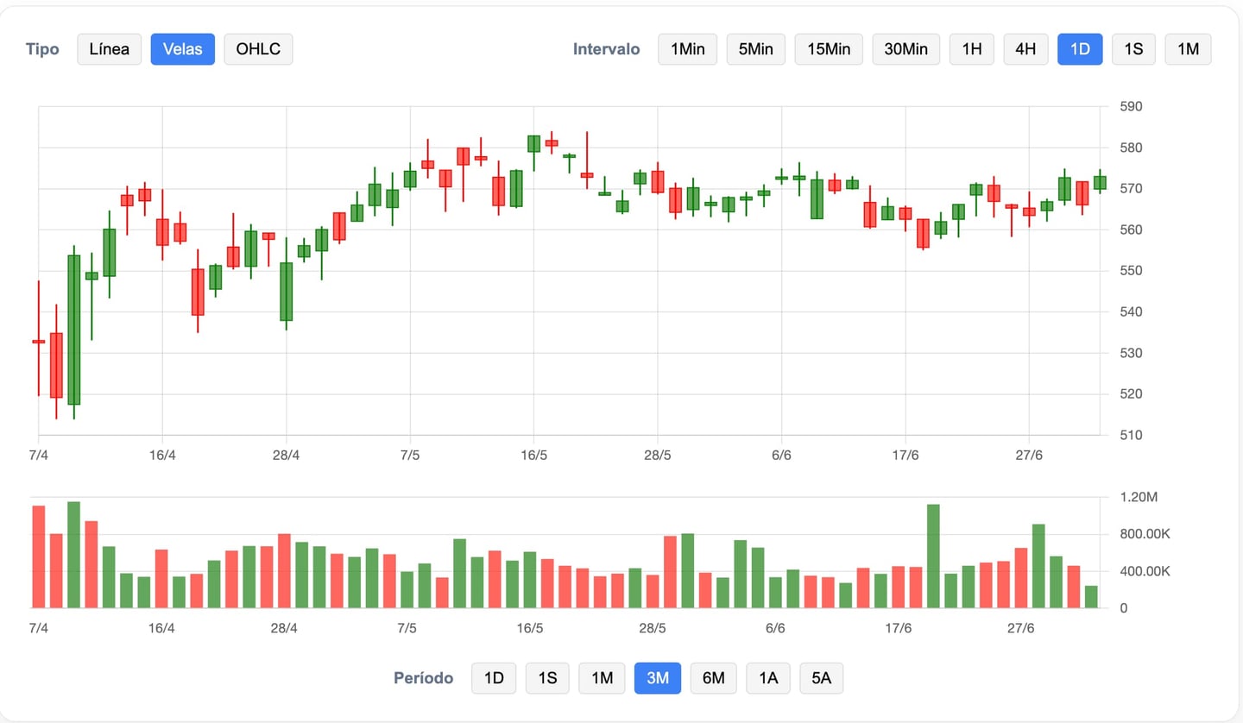Viewport: 1243px width, 723px height.
Task: Switch interval to 30Min
Action: 905,49
